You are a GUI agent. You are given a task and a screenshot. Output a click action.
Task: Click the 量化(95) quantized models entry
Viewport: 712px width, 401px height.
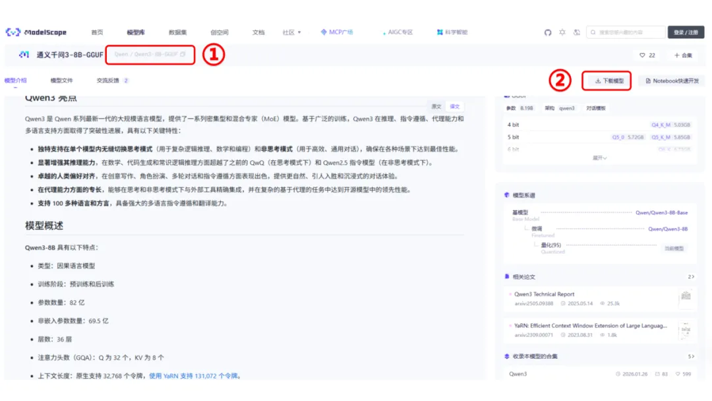tap(550, 245)
